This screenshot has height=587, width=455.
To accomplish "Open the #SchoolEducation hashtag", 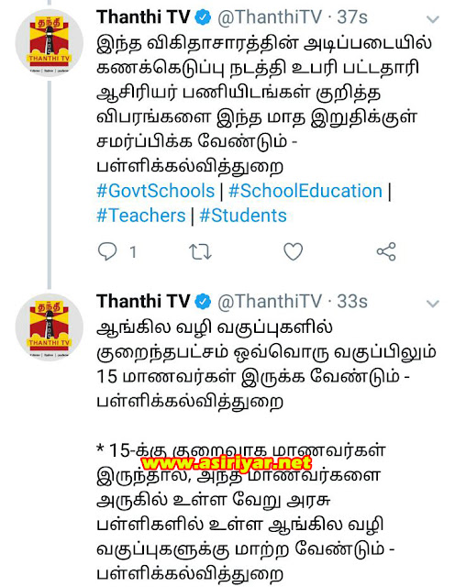I will pos(305,191).
